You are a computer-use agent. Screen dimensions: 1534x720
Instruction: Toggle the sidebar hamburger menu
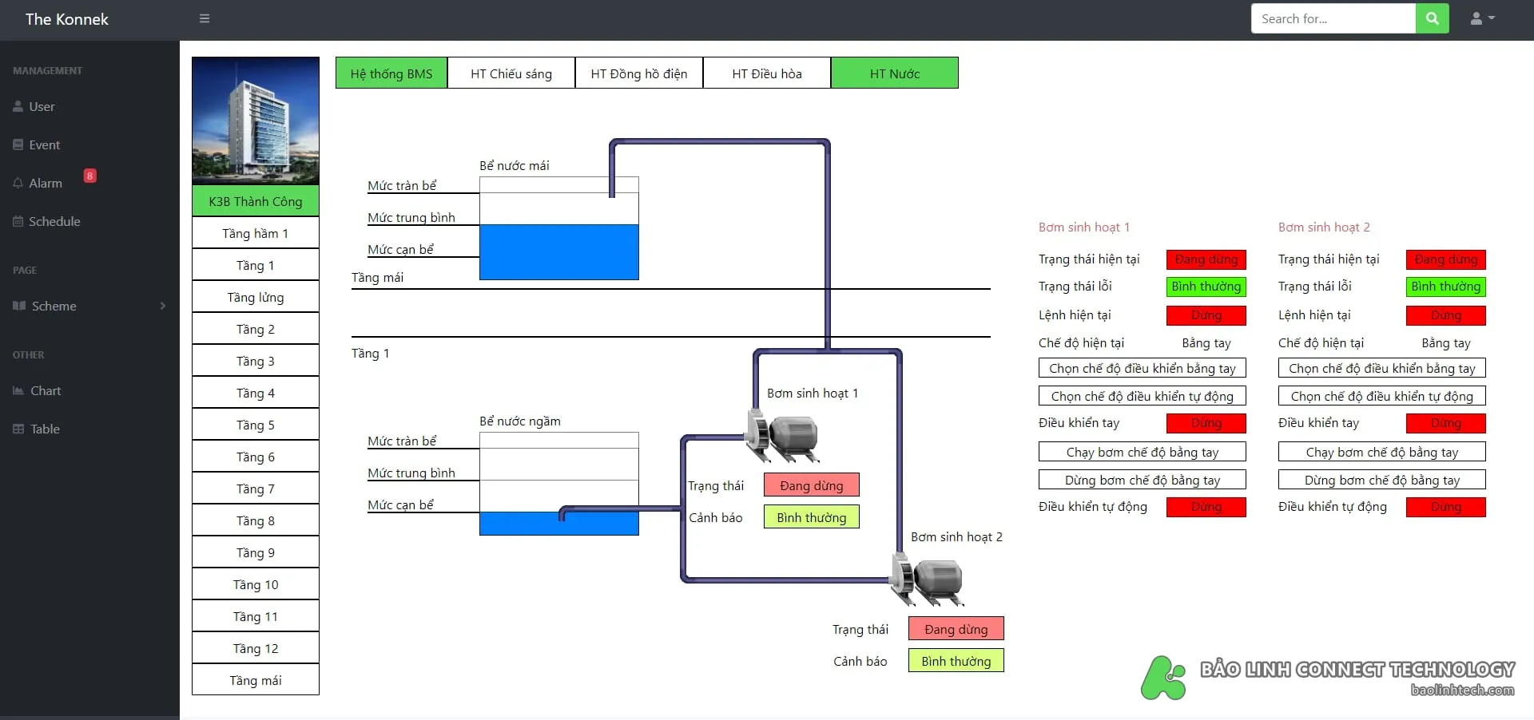(205, 18)
